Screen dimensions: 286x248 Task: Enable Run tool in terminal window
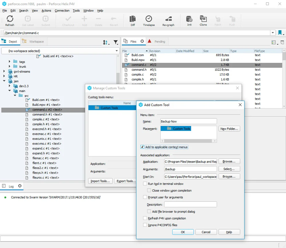[145, 184]
